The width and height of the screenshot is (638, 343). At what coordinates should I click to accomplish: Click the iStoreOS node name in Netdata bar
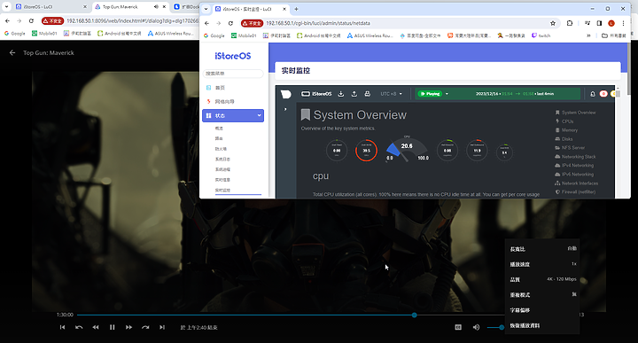[x=316, y=94]
